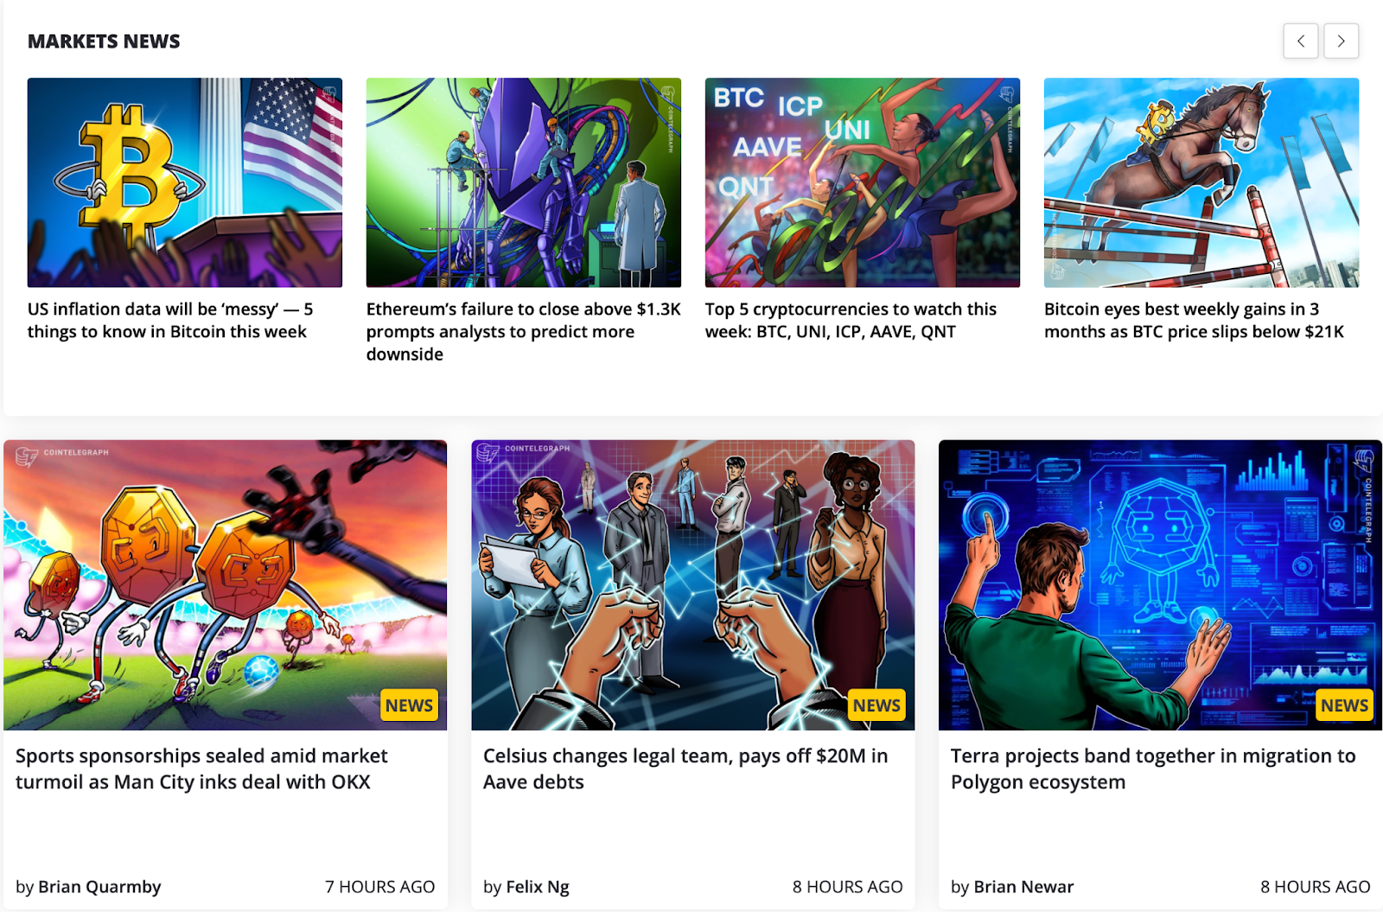Click the NEWS badge on Celsius article image

[876, 705]
